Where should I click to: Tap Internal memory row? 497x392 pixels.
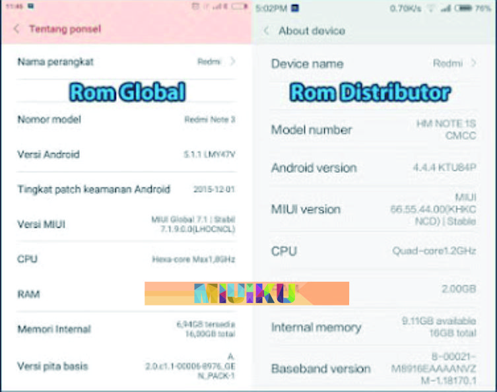[374, 327]
